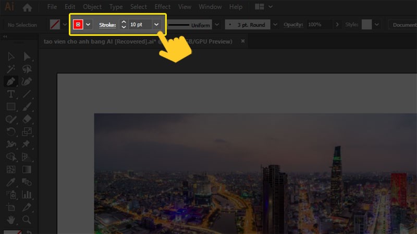
Task: Open the File menu
Action: pyautogui.click(x=52, y=7)
